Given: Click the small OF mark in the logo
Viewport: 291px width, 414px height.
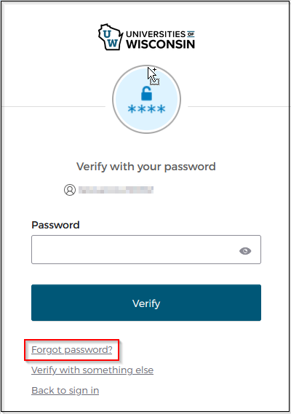Looking at the screenshot, I should point(191,33).
